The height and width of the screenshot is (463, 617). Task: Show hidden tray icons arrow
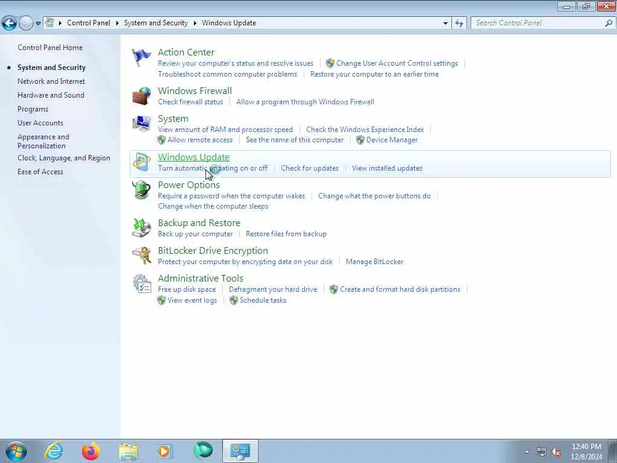(x=527, y=452)
